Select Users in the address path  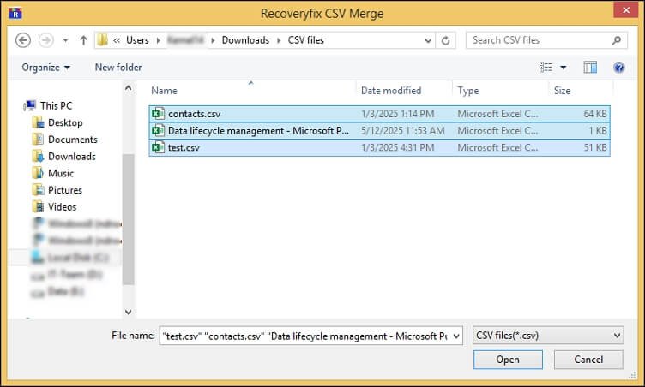tap(137, 40)
